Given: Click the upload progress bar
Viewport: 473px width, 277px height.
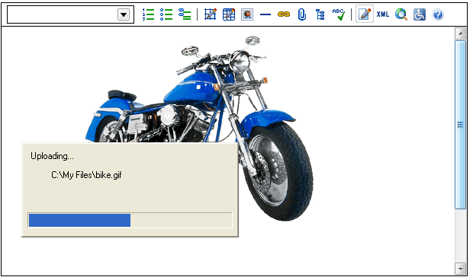Looking at the screenshot, I should [130, 220].
